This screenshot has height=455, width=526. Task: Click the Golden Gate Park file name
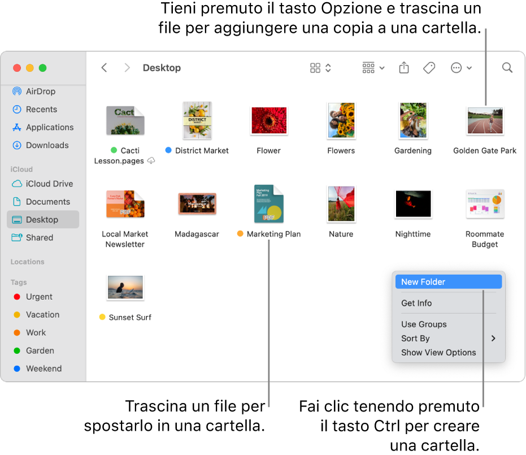click(x=485, y=151)
